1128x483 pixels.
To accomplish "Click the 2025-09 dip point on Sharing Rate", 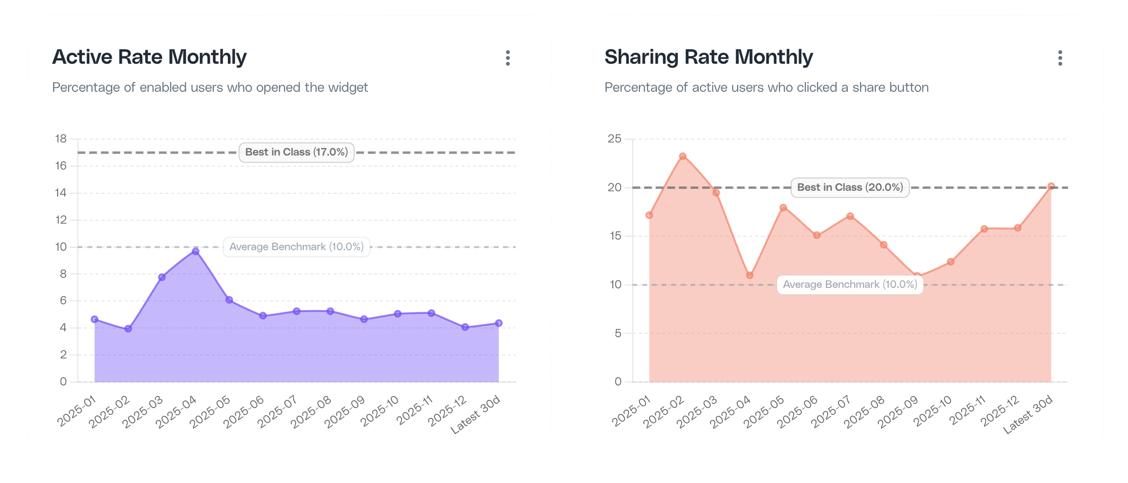I will tap(916, 274).
